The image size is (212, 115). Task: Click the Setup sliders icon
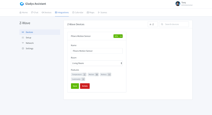[x=23, y=38]
